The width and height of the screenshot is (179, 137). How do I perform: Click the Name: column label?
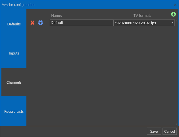[x=57, y=16]
